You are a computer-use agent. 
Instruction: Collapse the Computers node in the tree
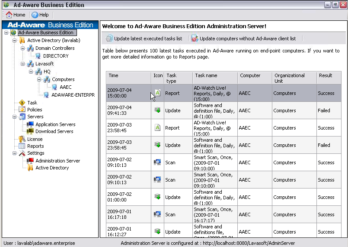[39, 79]
